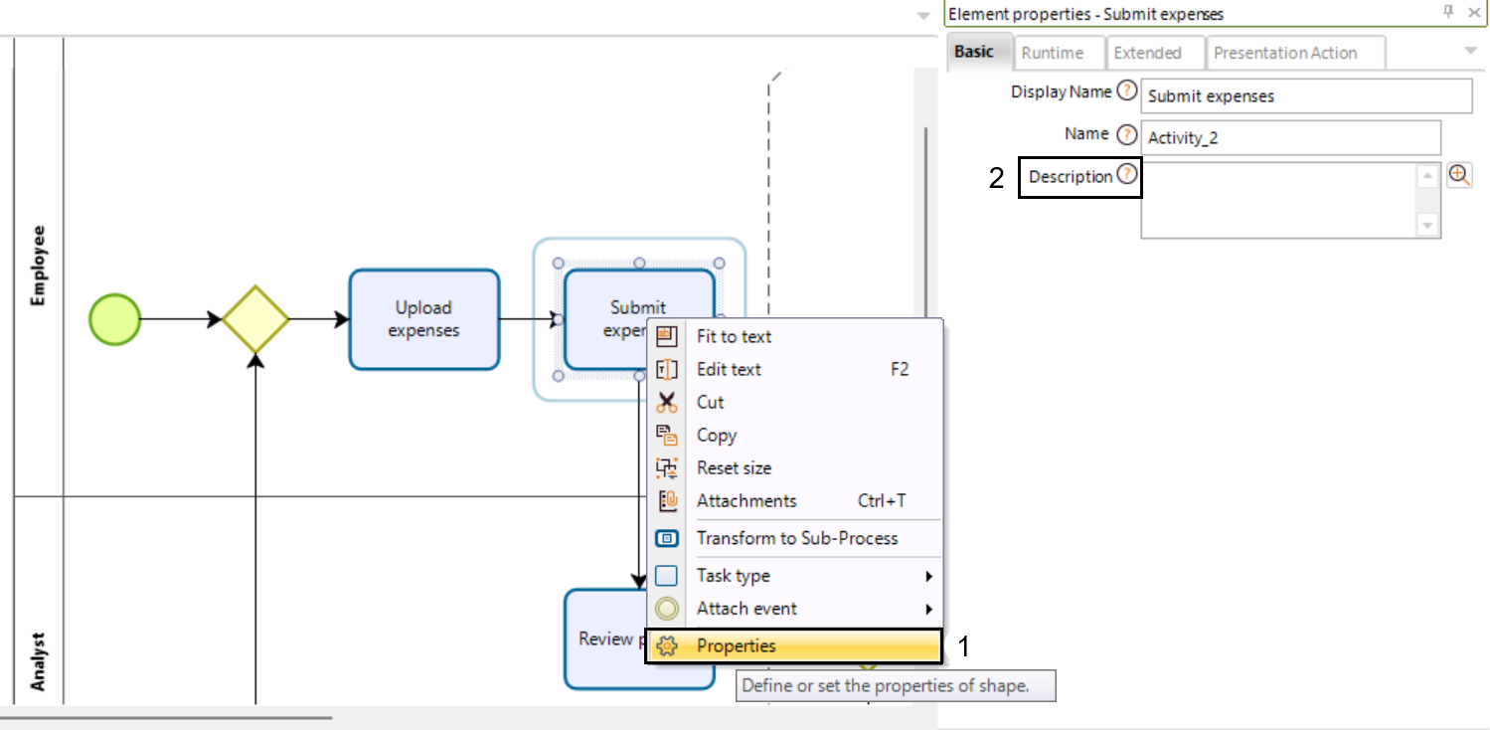This screenshot has height=730, width=1490.
Task: Click the Copy icon in context menu
Action: tap(667, 435)
